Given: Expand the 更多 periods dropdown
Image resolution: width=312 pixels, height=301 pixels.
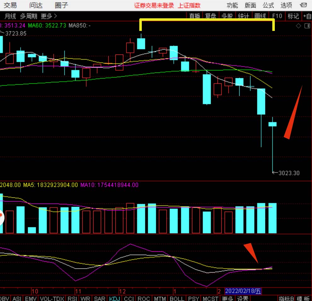Looking at the screenshot, I should click(x=49, y=16).
